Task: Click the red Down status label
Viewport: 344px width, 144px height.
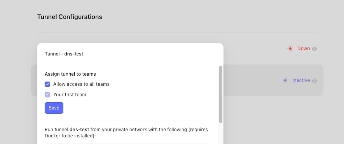Action: point(304,49)
